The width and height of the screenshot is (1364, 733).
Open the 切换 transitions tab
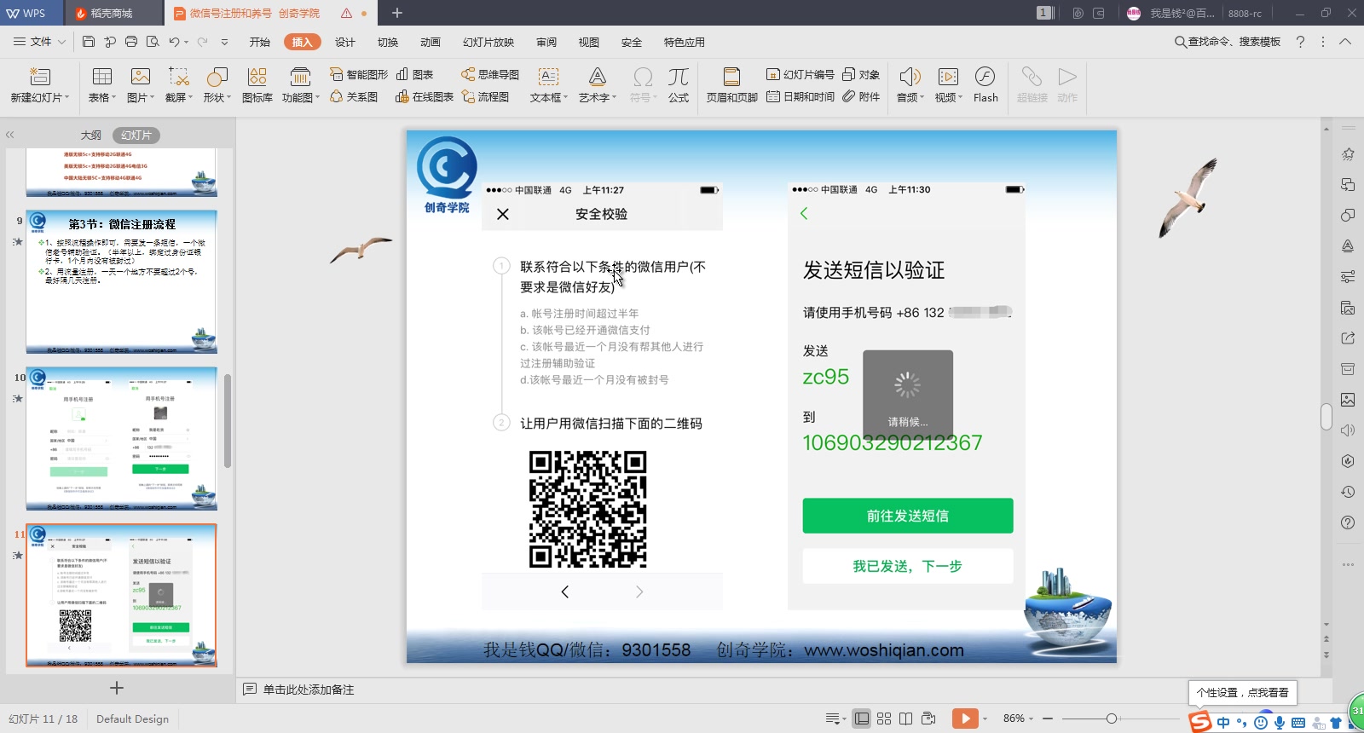click(x=388, y=42)
